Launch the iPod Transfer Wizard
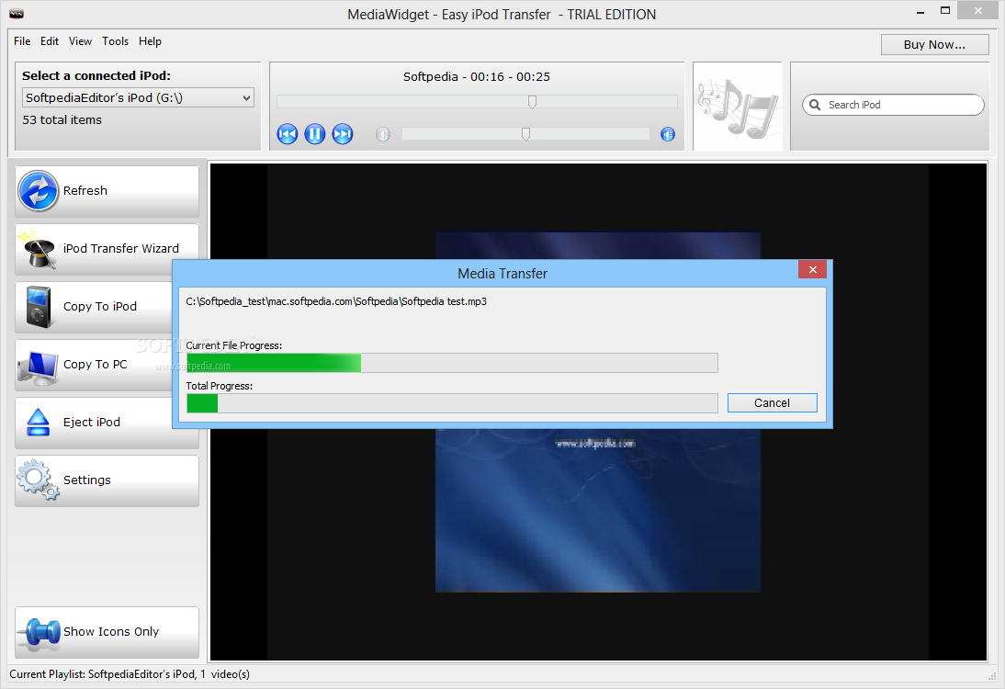 click(x=107, y=249)
